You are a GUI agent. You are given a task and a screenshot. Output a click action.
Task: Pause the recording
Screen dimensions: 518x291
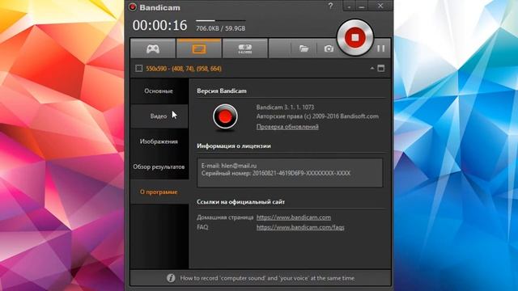tap(381, 48)
